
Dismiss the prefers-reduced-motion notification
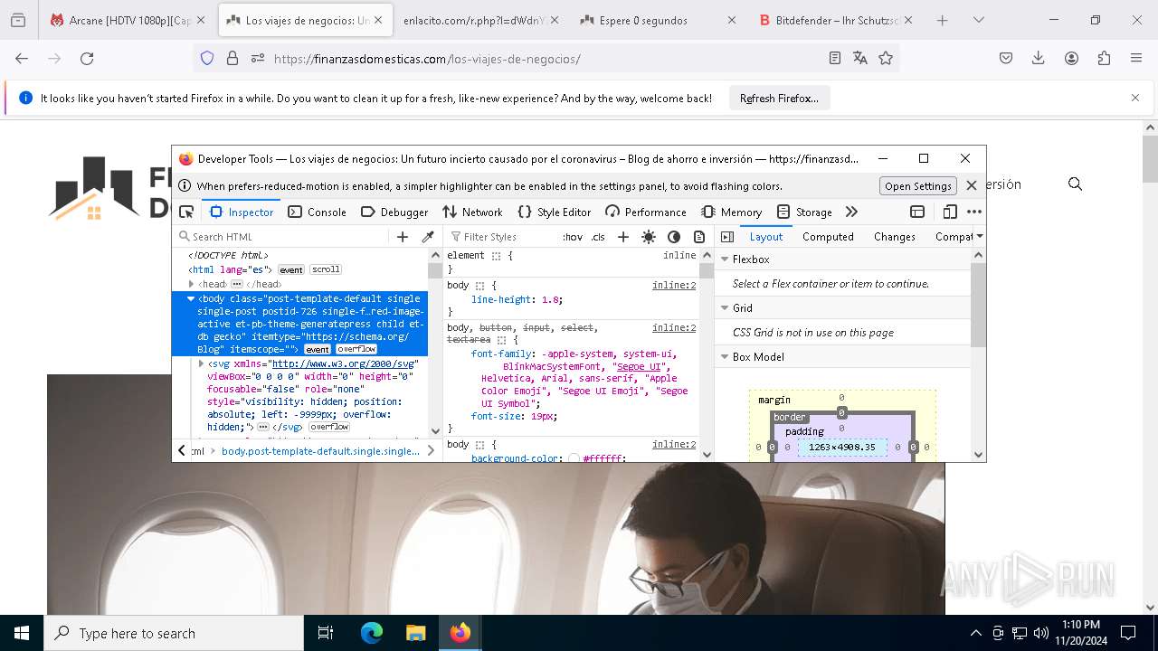972,185
